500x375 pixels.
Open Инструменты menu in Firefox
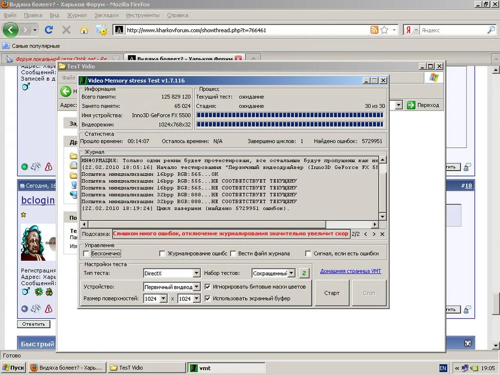pos(143,15)
